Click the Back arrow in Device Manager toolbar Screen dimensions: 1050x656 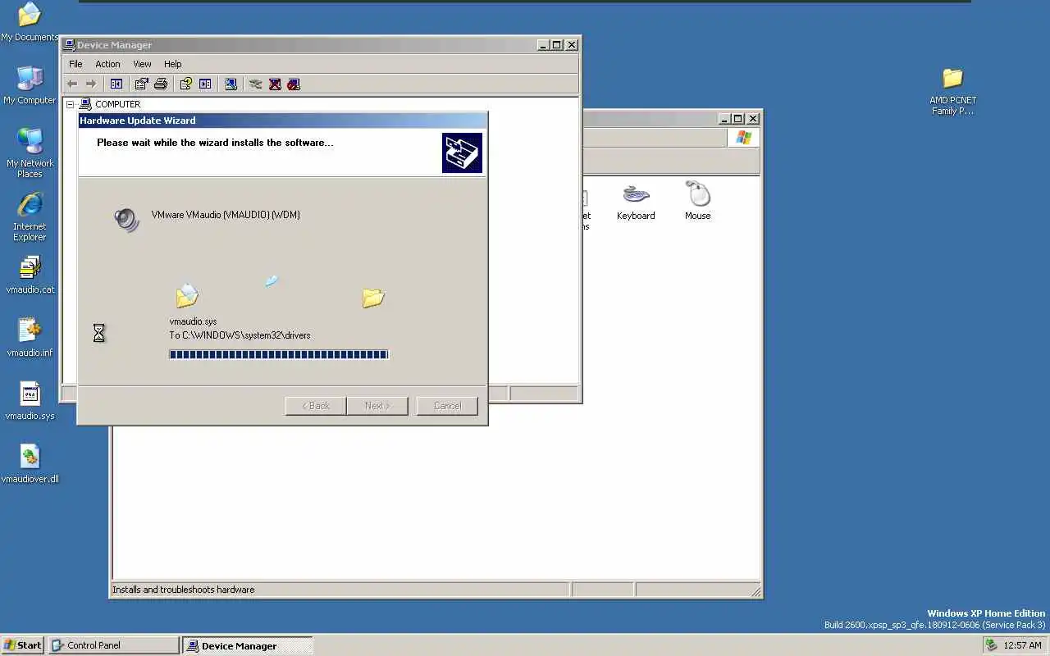pyautogui.click(x=72, y=84)
